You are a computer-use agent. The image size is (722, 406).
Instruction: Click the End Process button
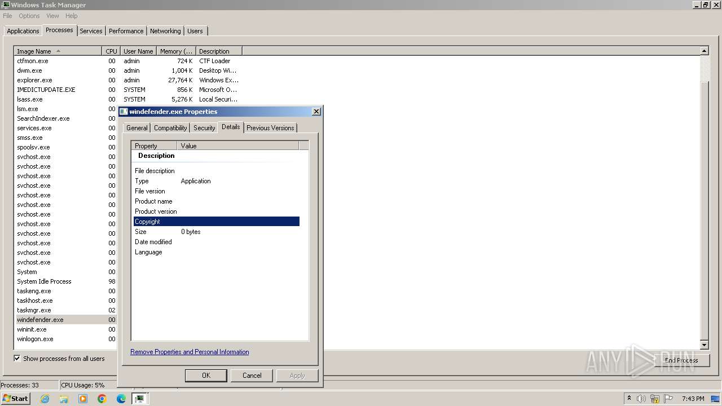(681, 360)
